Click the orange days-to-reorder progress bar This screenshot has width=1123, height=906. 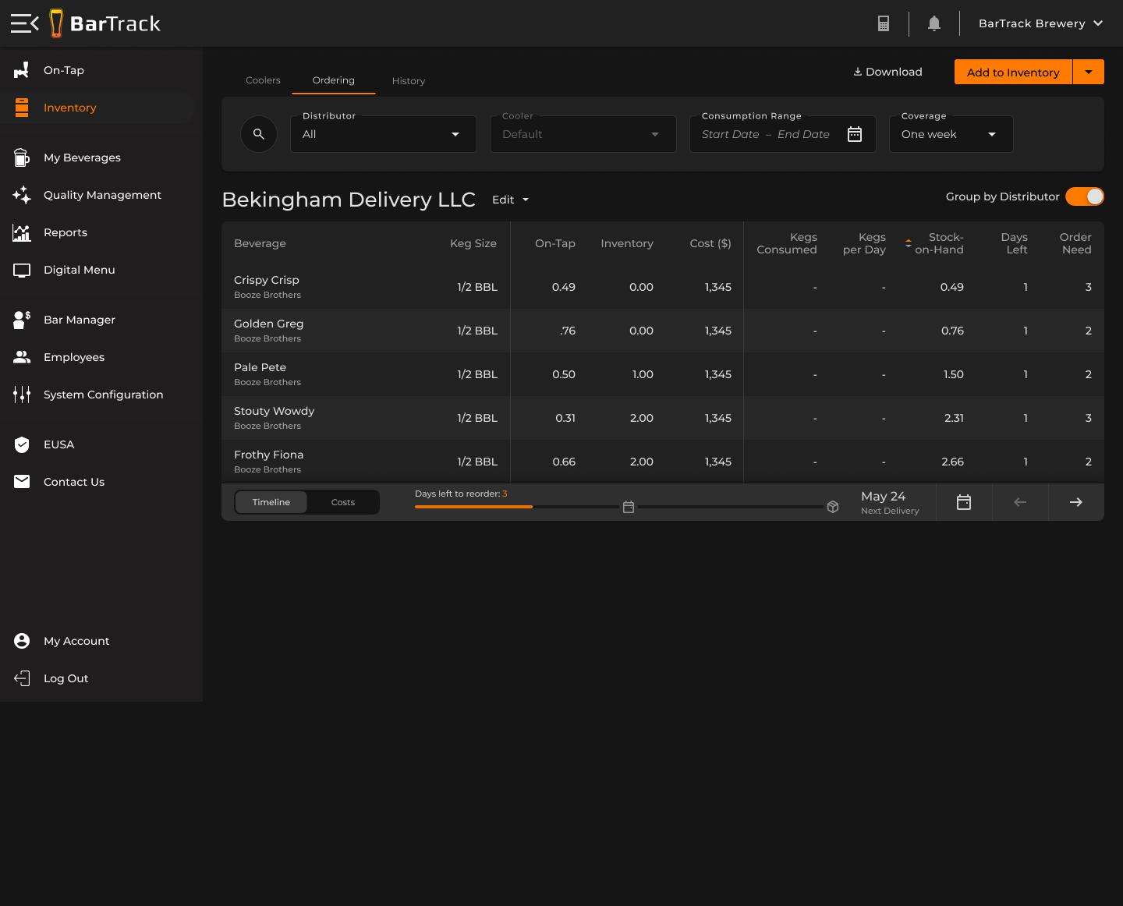point(473,507)
